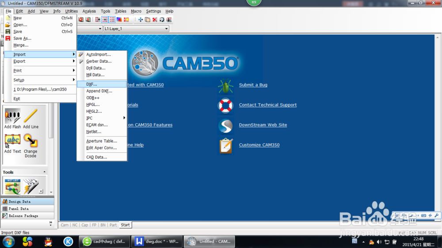Open the small dropdown beside lightning tool
The width and height of the screenshot is (442, 248).
click(41, 191)
